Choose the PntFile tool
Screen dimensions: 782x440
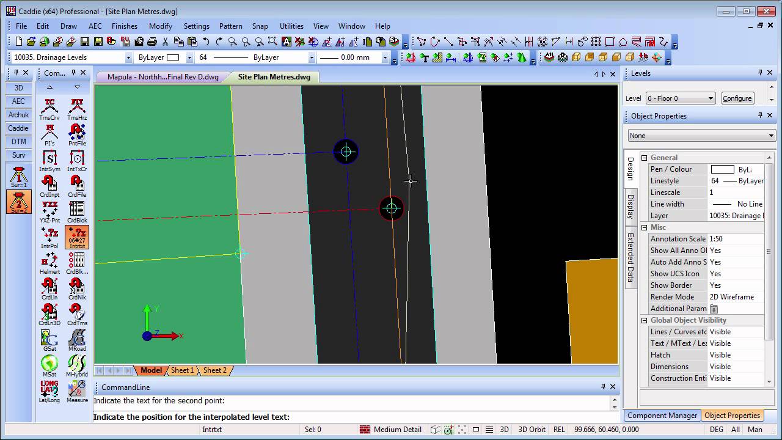coord(77,134)
